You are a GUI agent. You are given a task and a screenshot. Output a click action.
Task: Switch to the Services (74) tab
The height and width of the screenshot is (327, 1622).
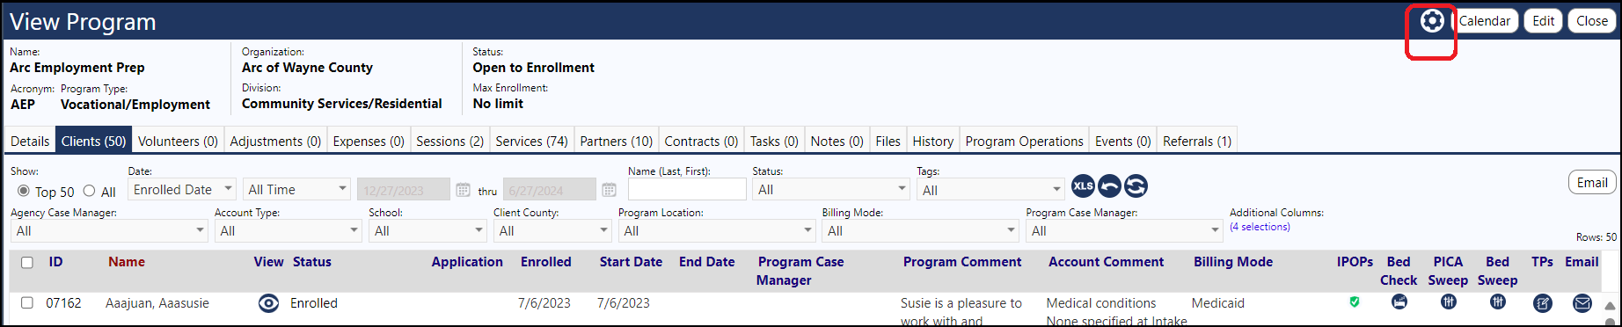point(531,141)
